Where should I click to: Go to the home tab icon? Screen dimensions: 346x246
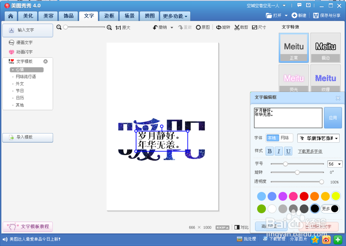[10, 16]
